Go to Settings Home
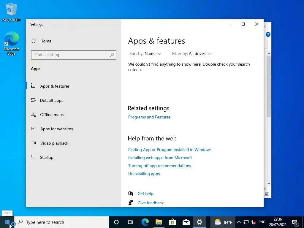The height and width of the screenshot is (228, 304). click(x=41, y=41)
